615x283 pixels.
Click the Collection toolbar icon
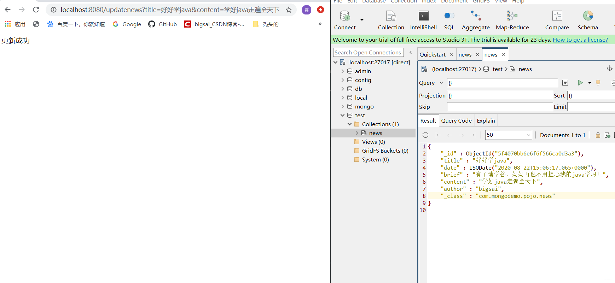point(391,20)
